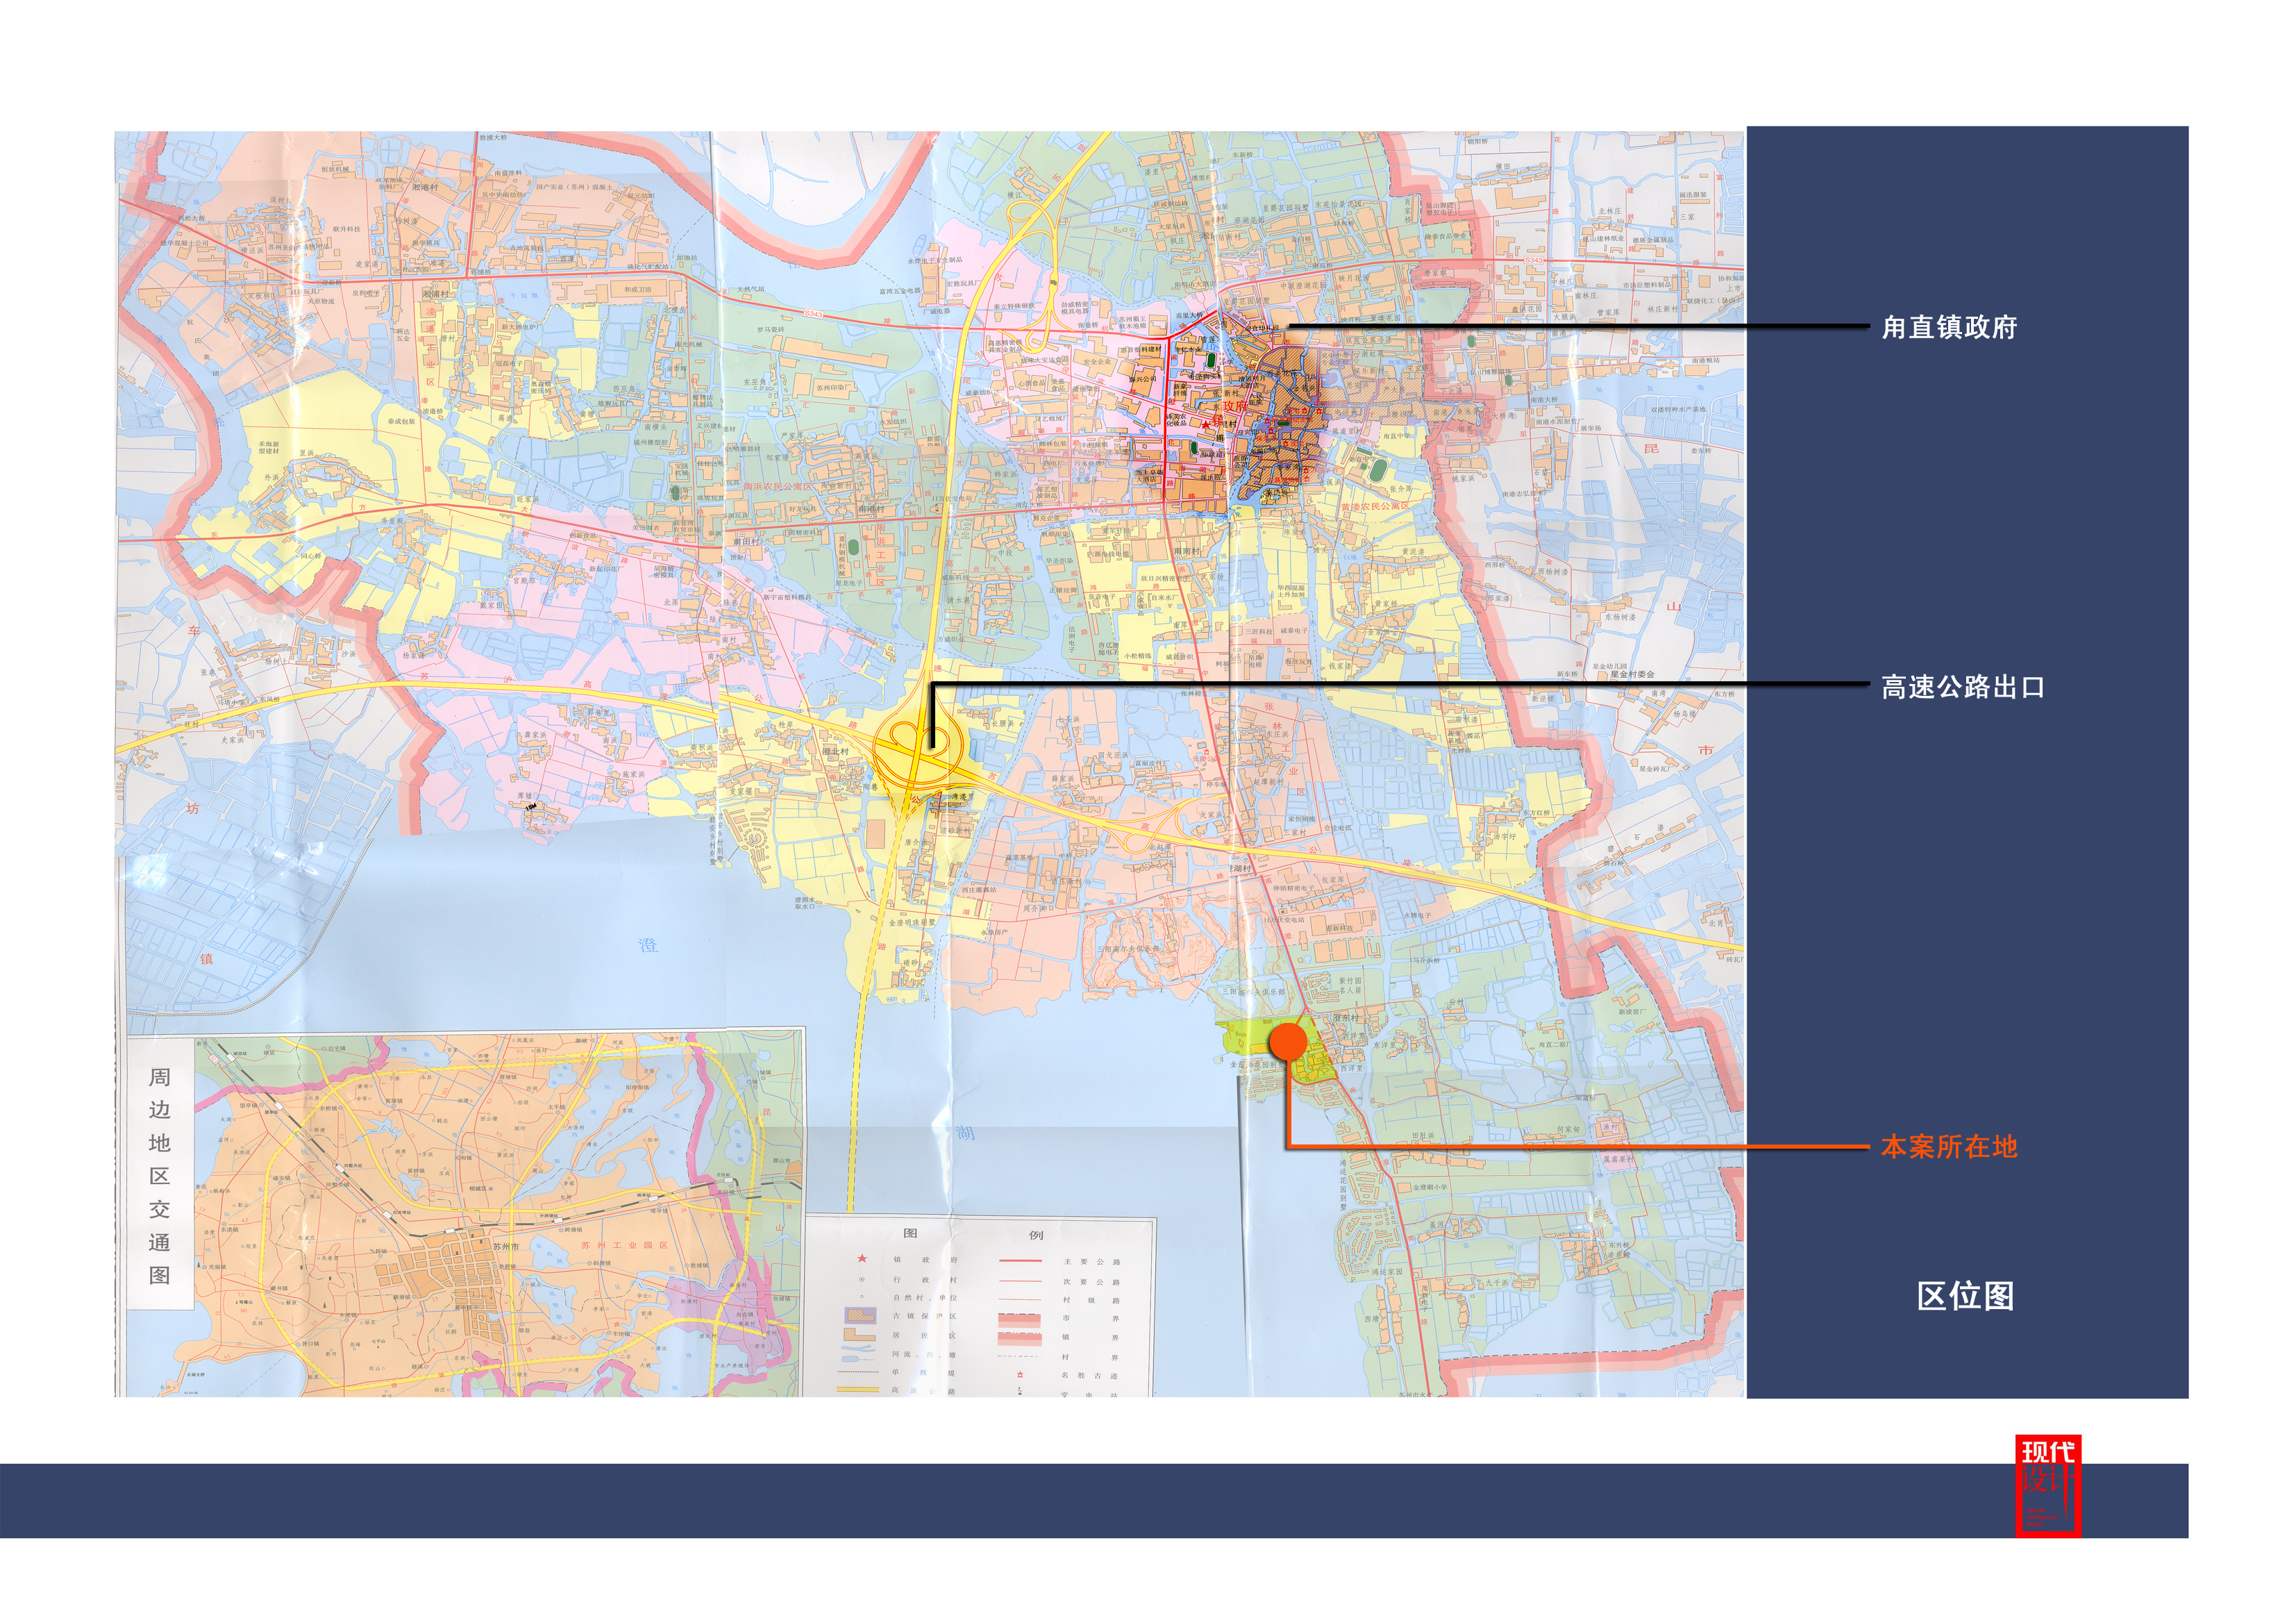Screen dimensions: 2296x1623
Task: Click the 周边地区交通图 vertical title
Action: 159,1175
